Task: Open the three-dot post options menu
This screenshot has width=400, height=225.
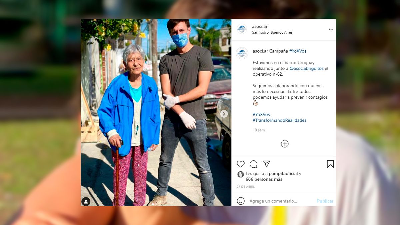Action: 331,29
